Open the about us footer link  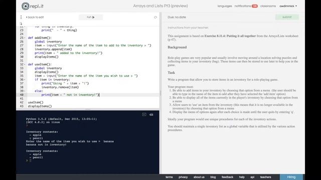point(199,177)
